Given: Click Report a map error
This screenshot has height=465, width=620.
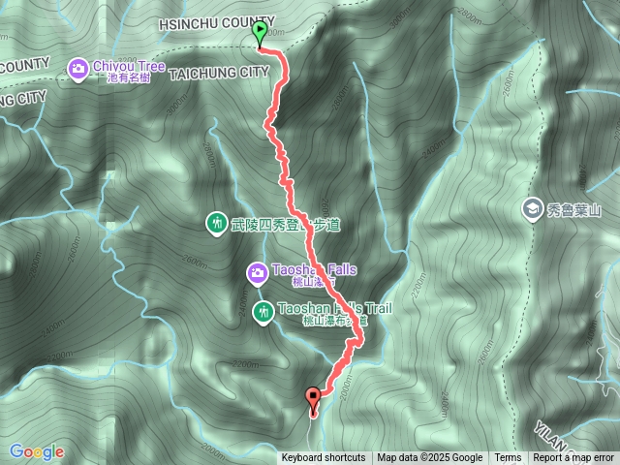Looking at the screenshot, I should pyautogui.click(x=573, y=458).
